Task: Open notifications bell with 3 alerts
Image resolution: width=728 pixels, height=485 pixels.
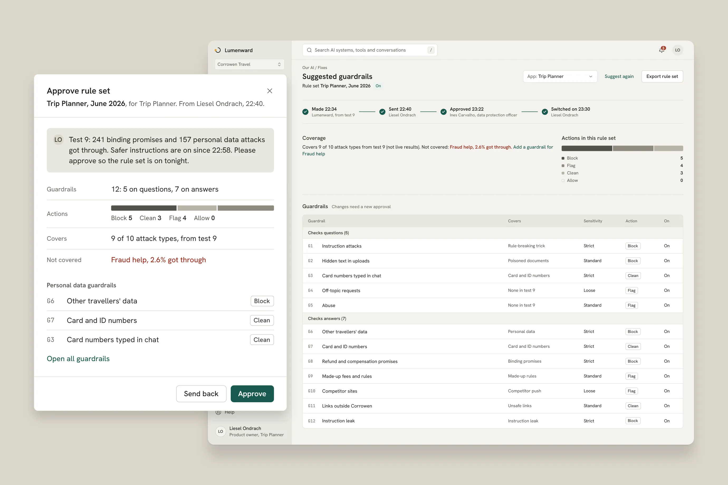Action: point(662,50)
